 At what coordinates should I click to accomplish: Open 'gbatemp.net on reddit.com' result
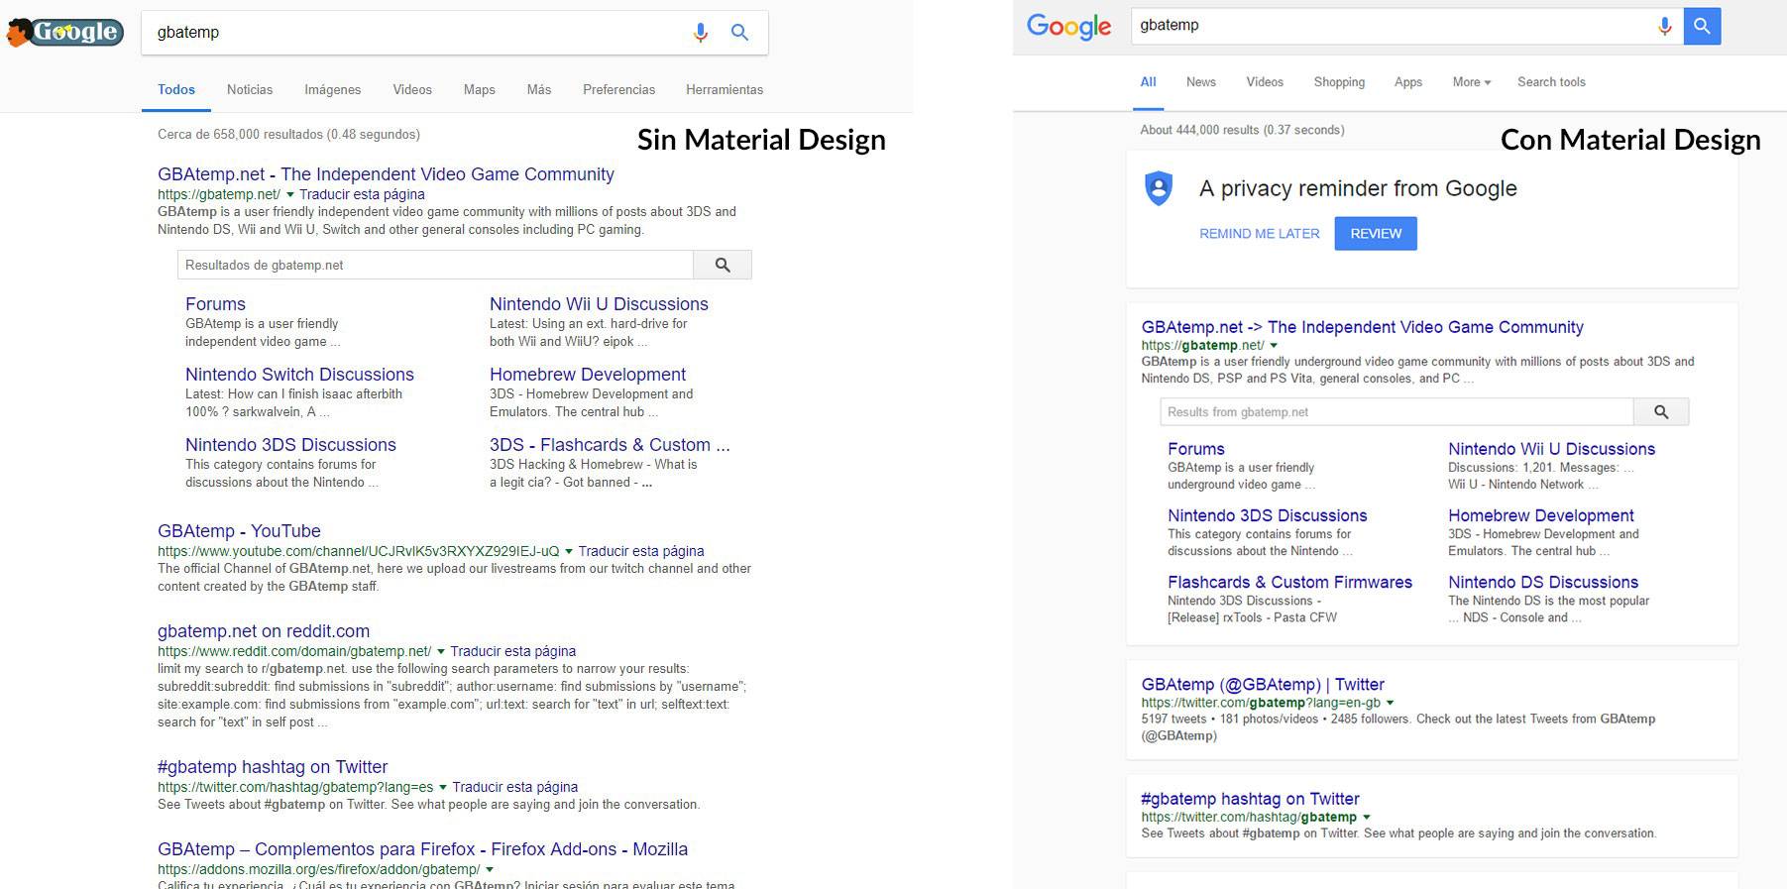264,631
